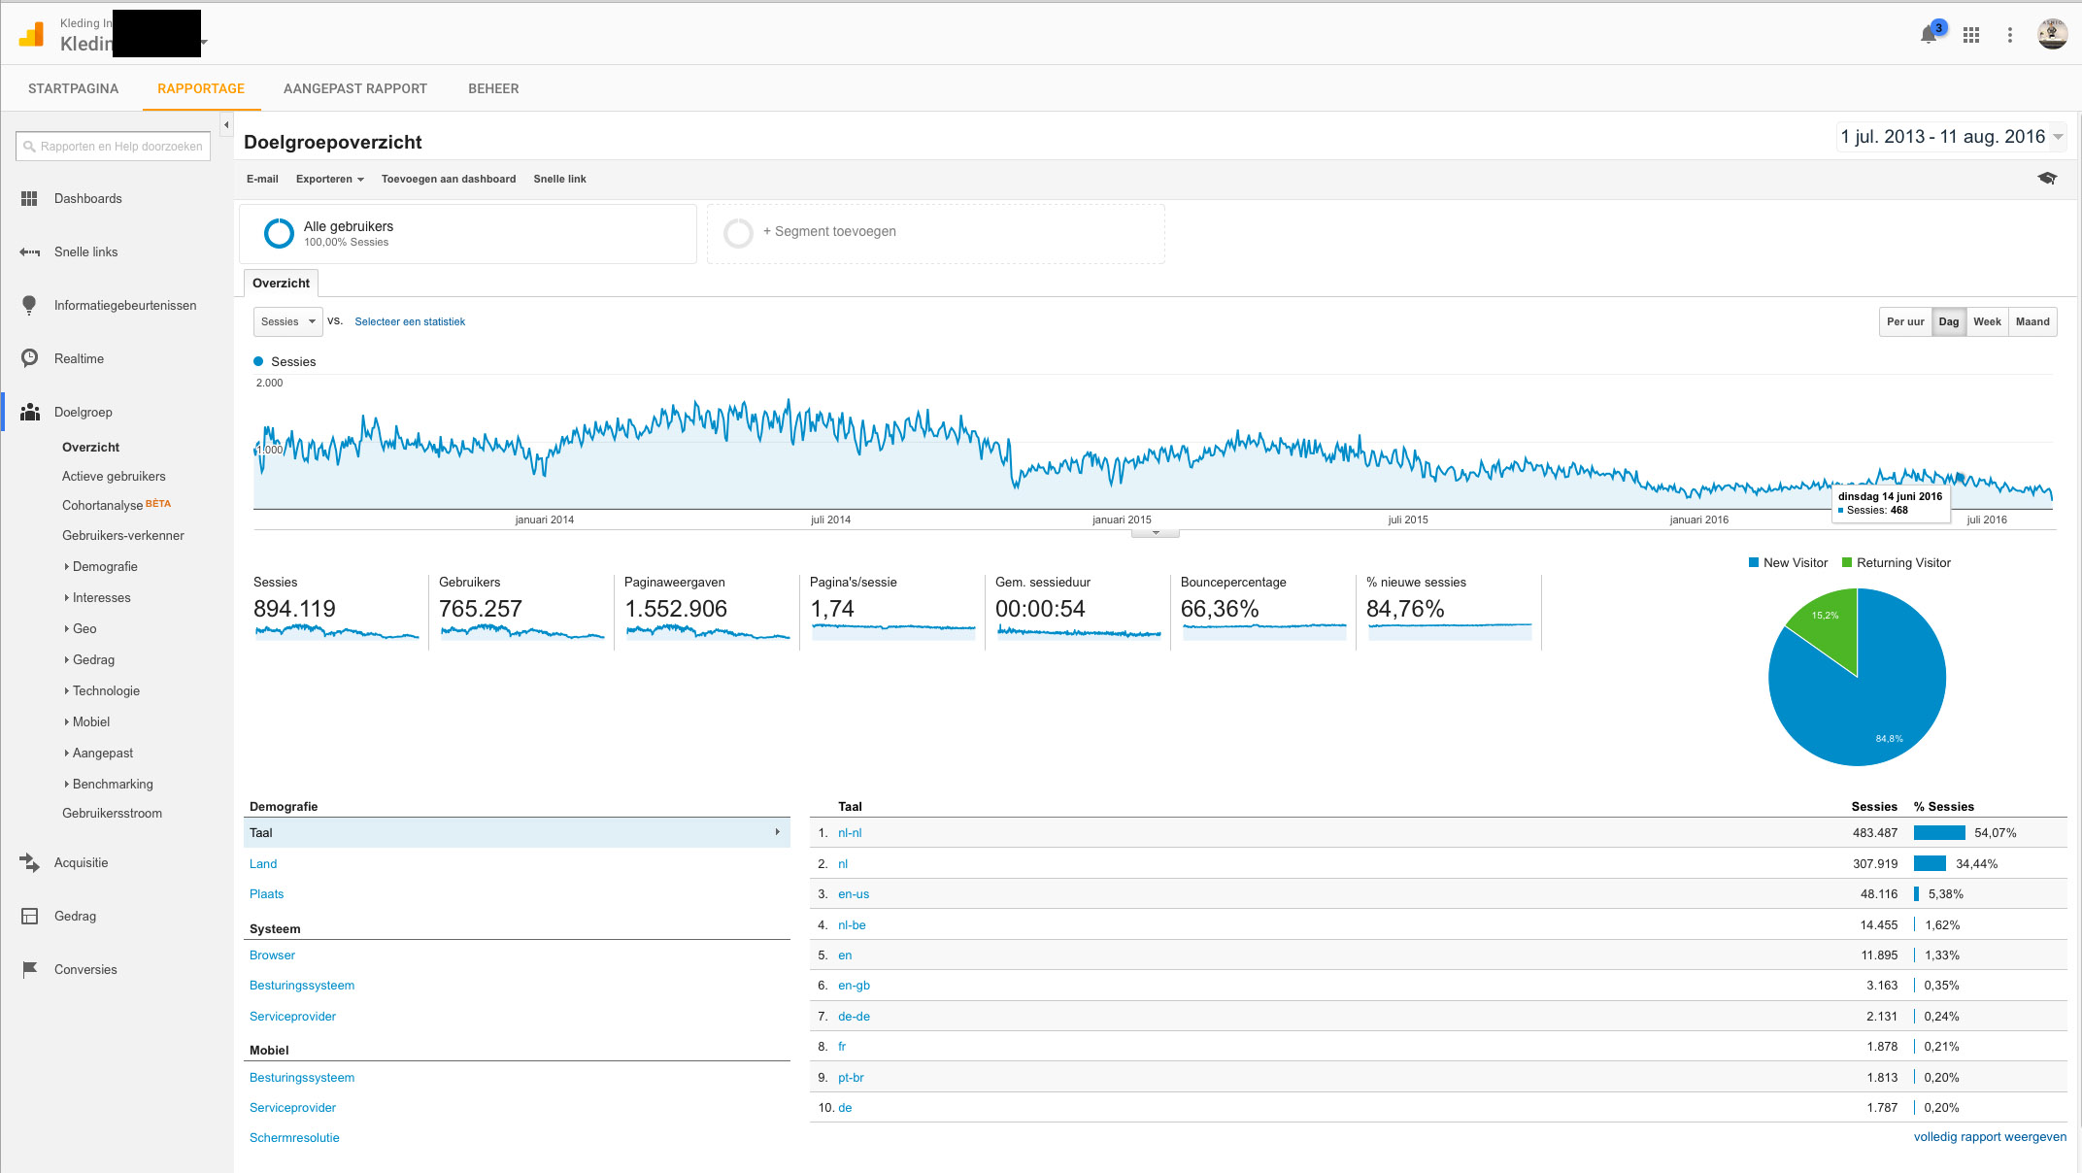This screenshot has height=1173, width=2082.
Task: Click the Snelle link button
Action: [x=559, y=179]
